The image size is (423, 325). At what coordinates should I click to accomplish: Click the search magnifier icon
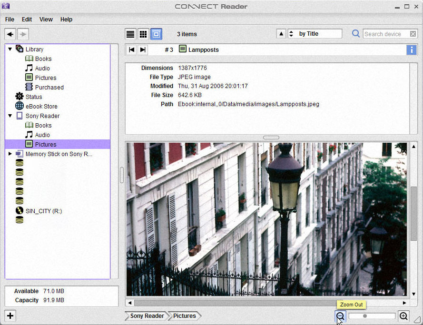356,34
